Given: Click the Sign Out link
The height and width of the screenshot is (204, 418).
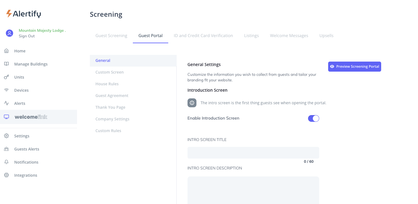Looking at the screenshot, I should 27,36.
